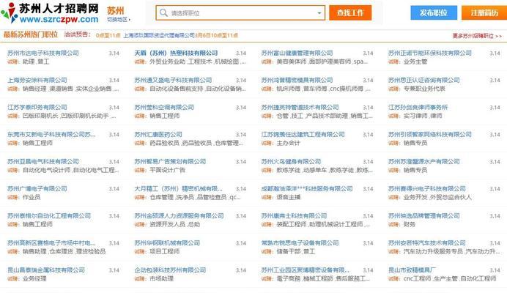
Task: Select the 财务 position text
Action: (409, 224)
